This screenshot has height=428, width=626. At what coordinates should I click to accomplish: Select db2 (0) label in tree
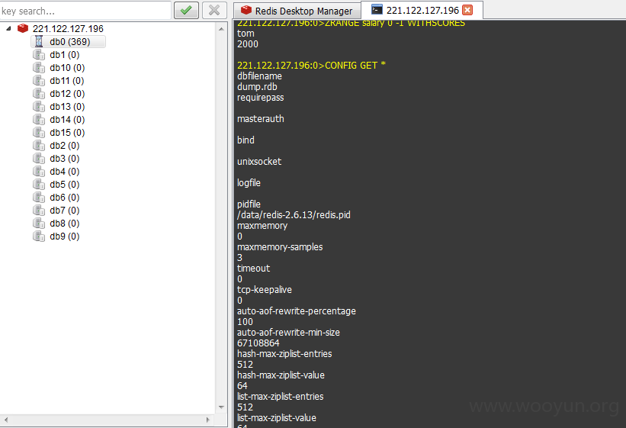coord(65,146)
